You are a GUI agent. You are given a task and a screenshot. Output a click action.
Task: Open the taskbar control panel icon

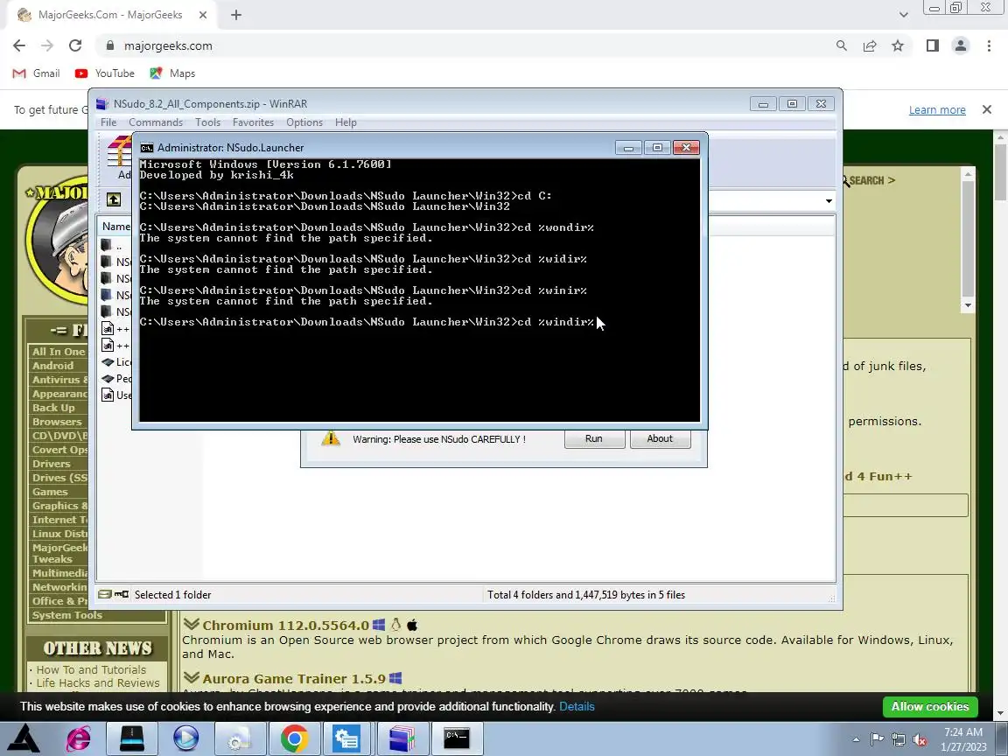click(x=347, y=738)
